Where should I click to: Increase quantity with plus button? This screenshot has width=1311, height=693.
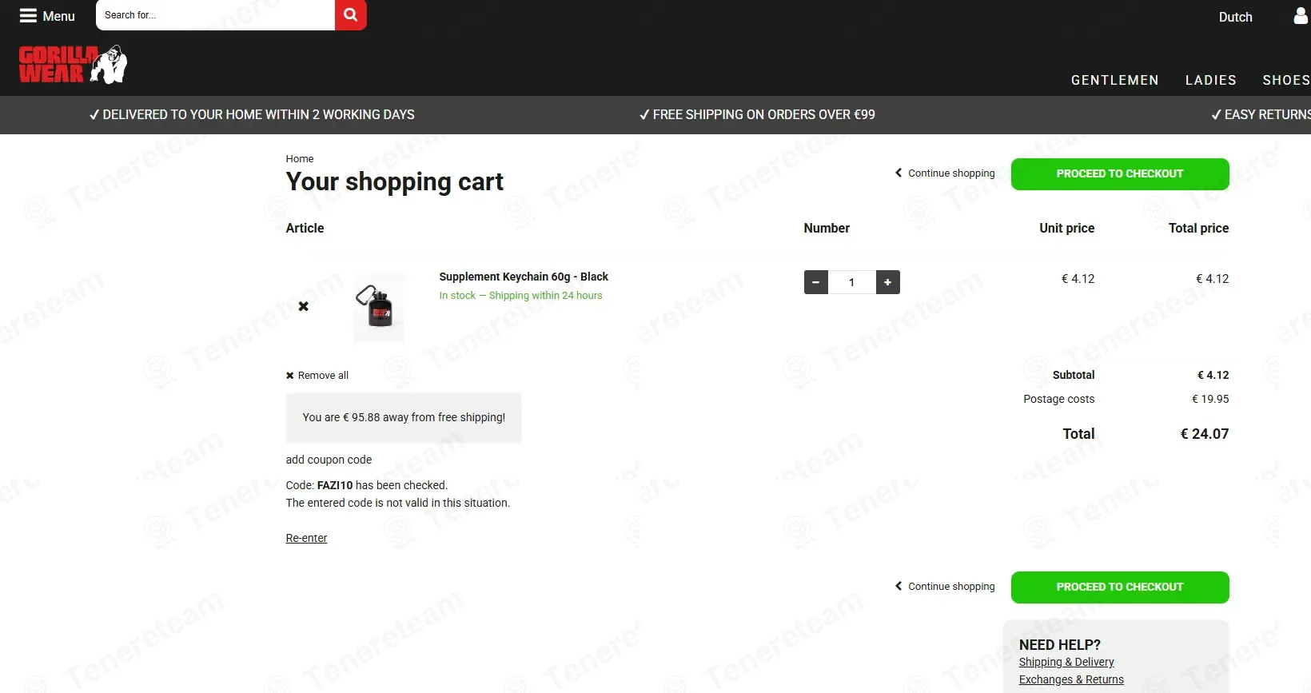point(887,282)
